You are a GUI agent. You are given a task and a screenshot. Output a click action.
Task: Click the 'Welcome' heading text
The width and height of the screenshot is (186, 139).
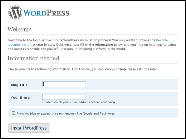click(19, 29)
